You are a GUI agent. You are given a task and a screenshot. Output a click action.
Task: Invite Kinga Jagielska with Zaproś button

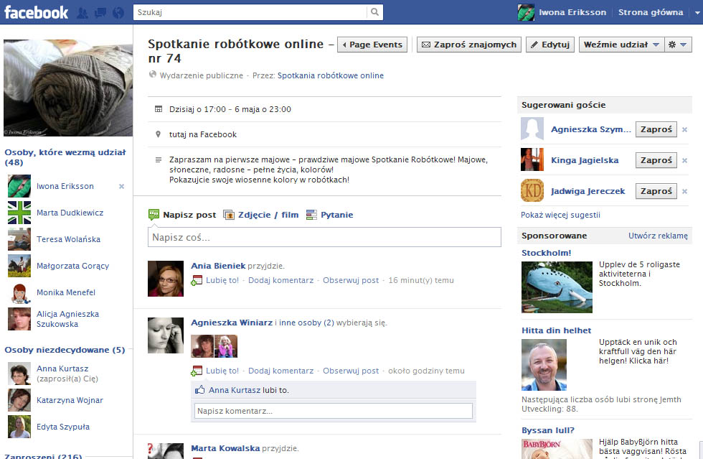coord(656,160)
